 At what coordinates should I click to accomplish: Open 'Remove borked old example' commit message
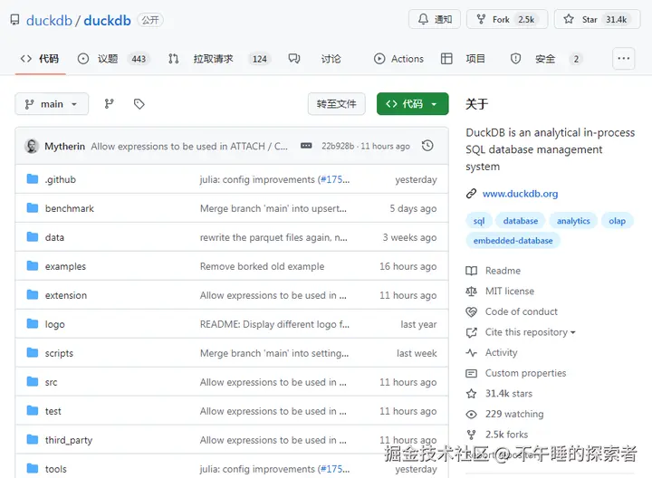pos(262,266)
